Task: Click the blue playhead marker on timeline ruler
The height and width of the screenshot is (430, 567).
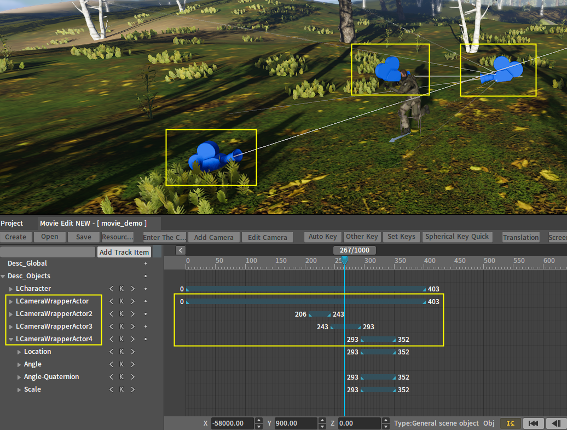Action: click(344, 262)
